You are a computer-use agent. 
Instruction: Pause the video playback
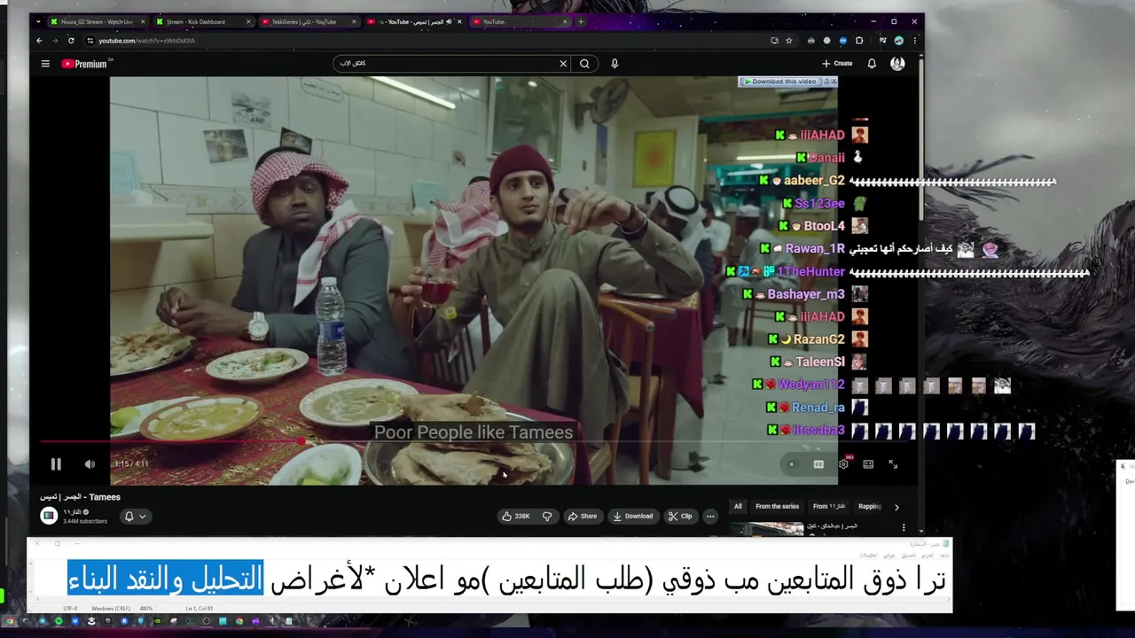coord(56,464)
